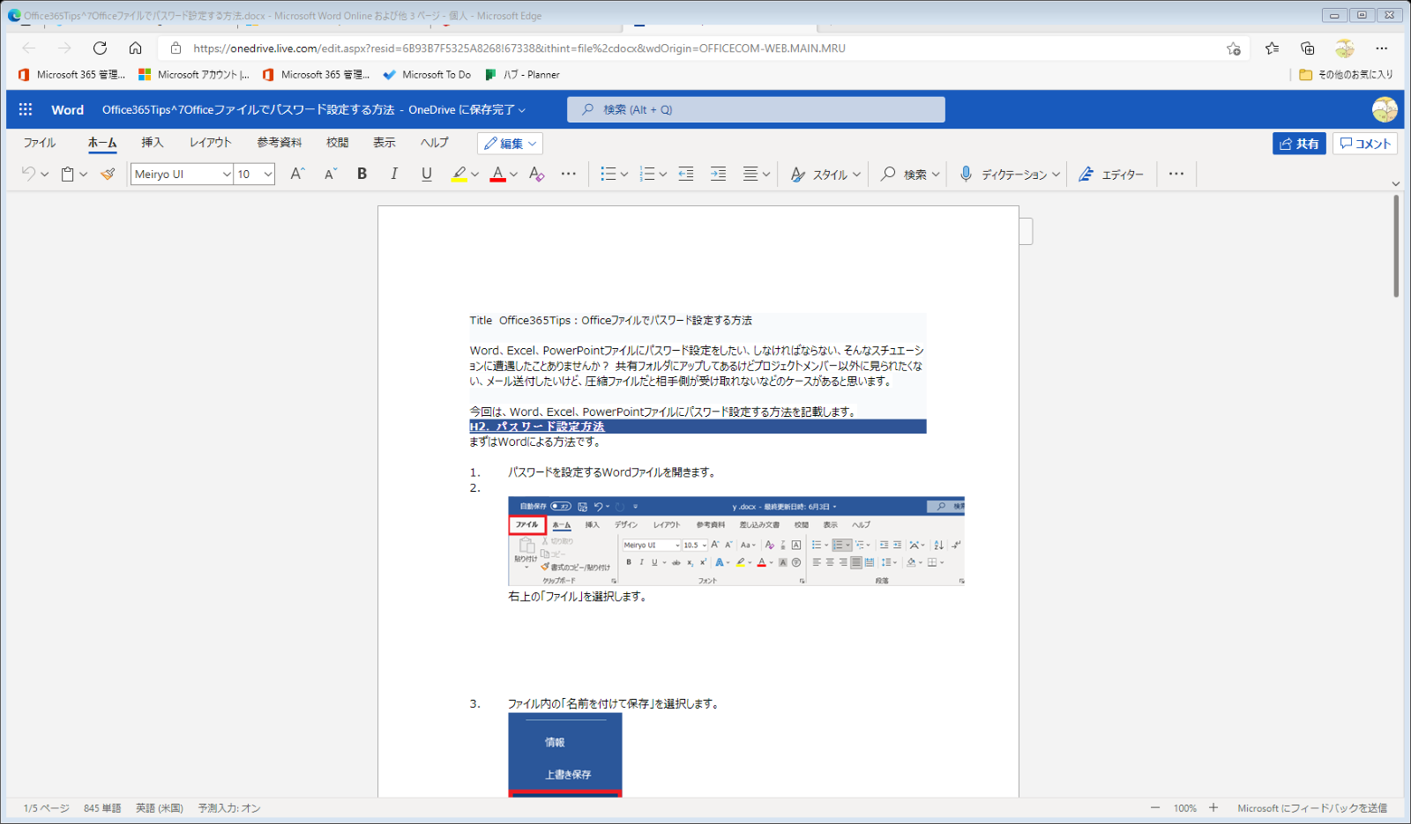Image resolution: width=1411 pixels, height=824 pixels.
Task: Apply the yellow text highlight color
Action: [459, 174]
